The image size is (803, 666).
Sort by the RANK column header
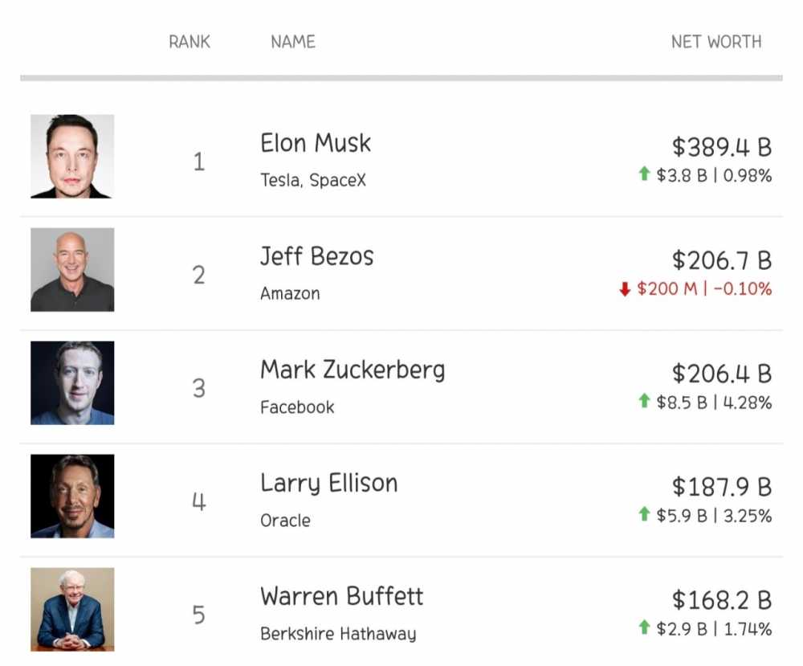click(x=190, y=42)
